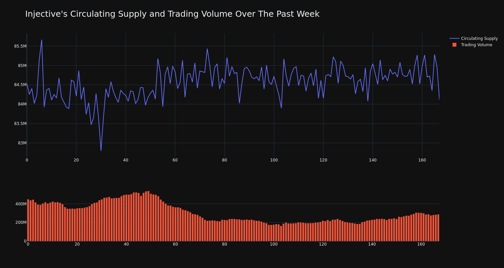Click the tallest trading volume bar

tap(149, 216)
